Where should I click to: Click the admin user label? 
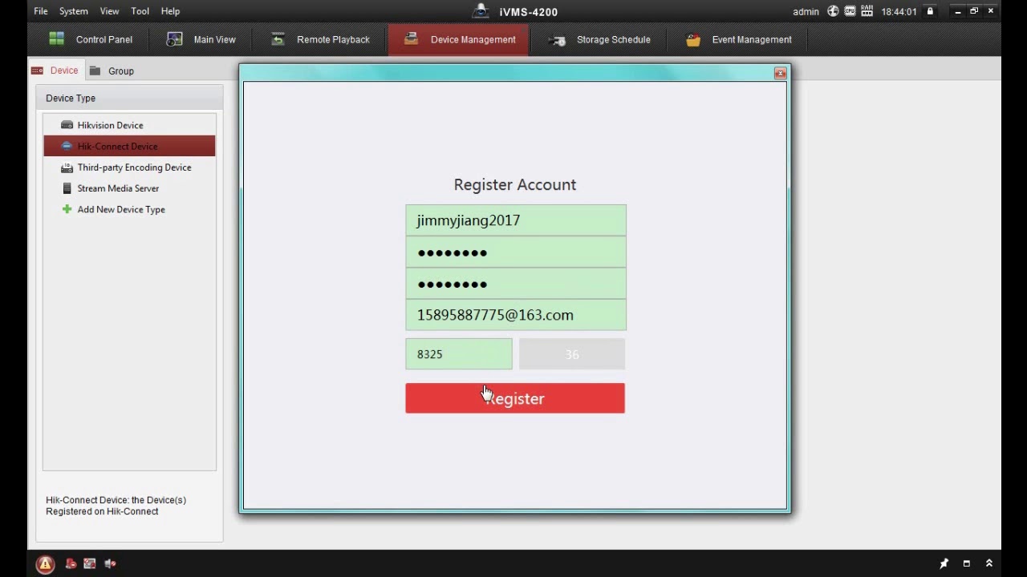(806, 11)
